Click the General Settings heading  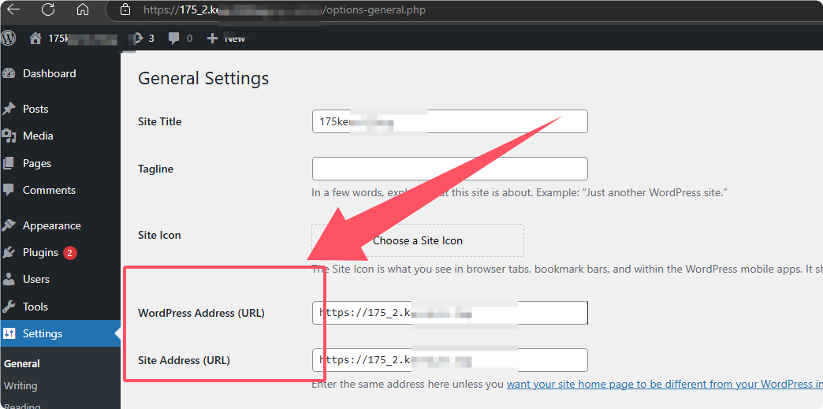click(x=203, y=78)
